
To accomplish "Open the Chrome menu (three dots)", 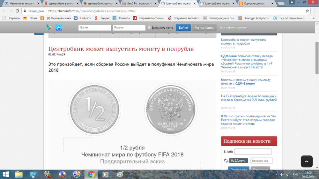I will tap(315, 11).
